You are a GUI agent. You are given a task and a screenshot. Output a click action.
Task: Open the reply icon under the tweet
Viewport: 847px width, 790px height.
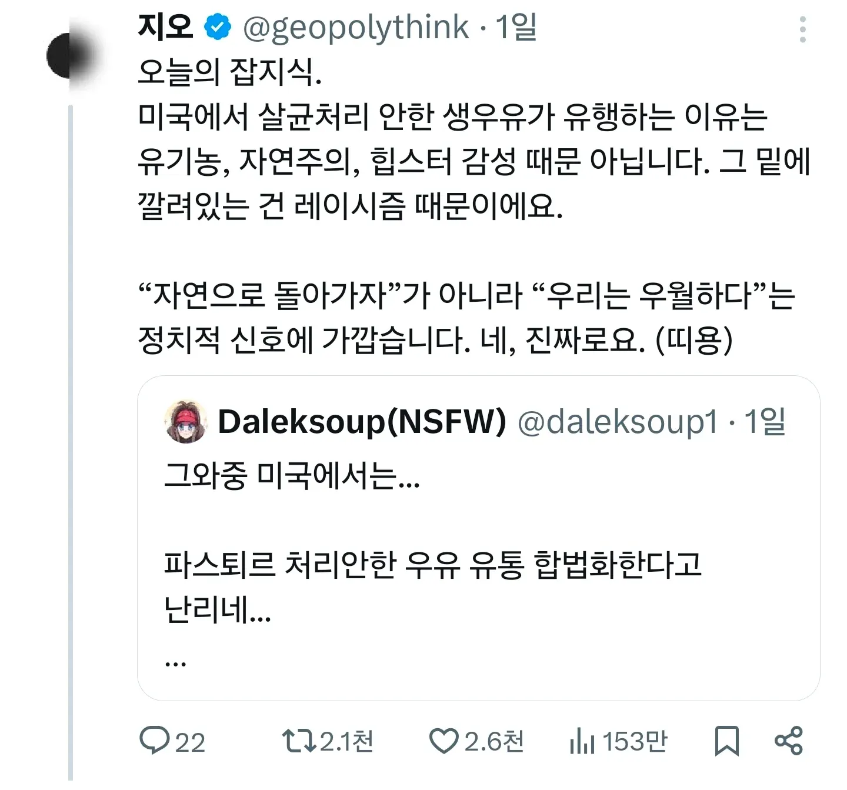156,743
